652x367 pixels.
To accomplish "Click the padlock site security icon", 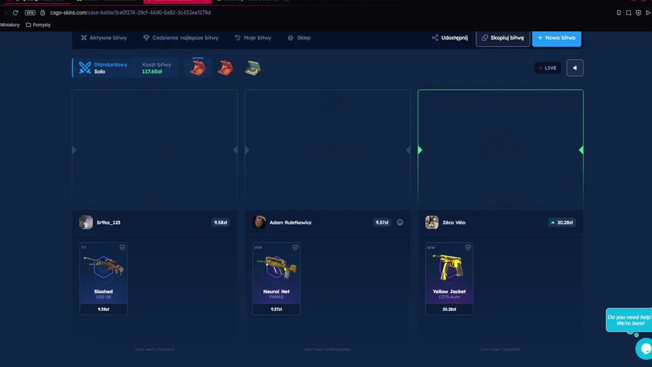I will (x=42, y=13).
